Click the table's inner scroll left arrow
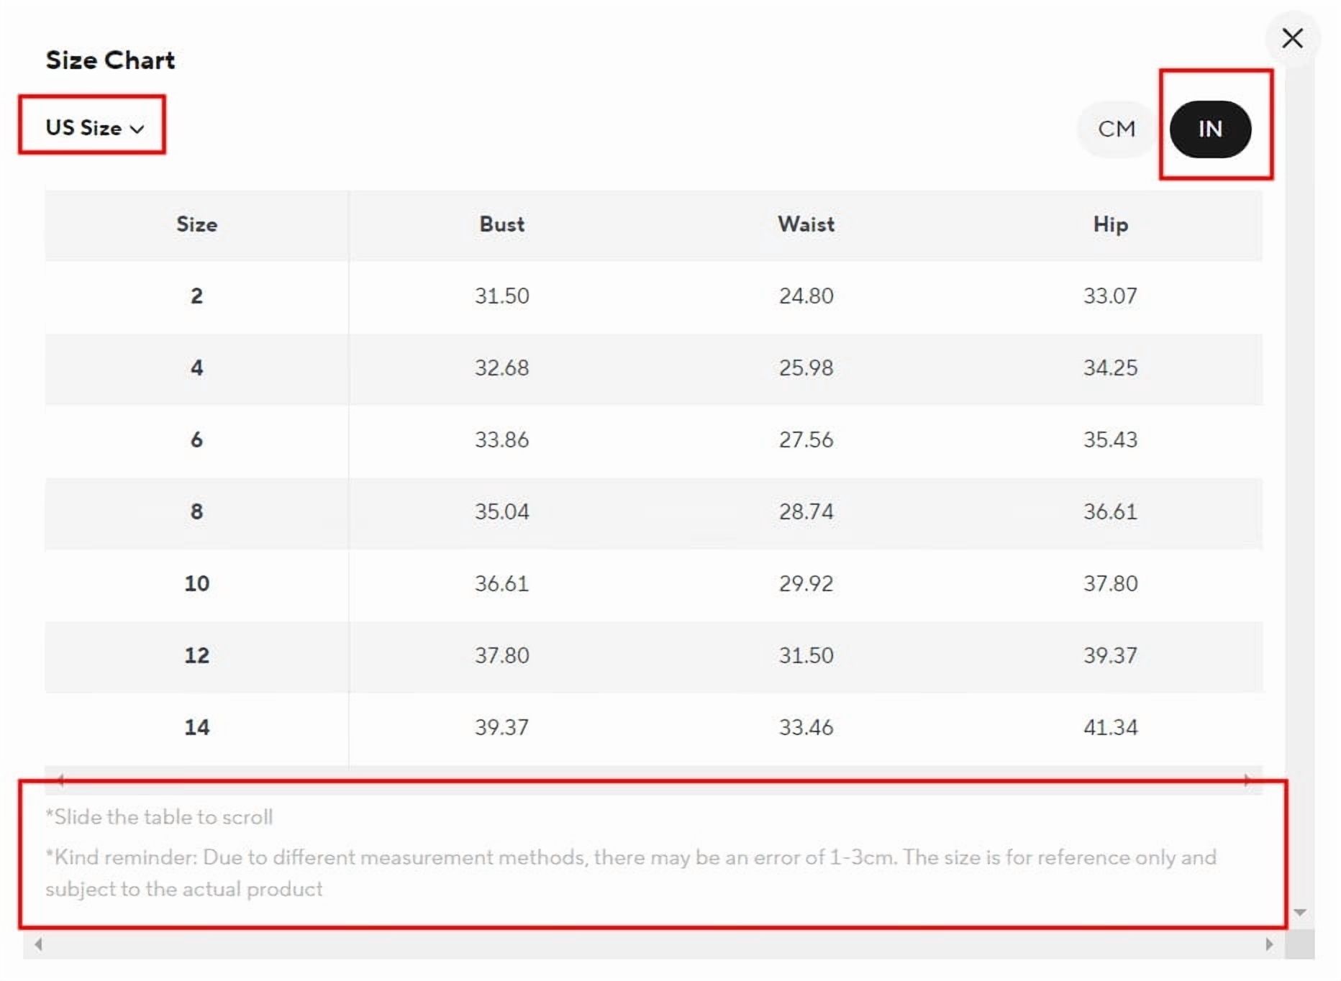Viewport: 1341px width, 981px height. pyautogui.click(x=60, y=780)
